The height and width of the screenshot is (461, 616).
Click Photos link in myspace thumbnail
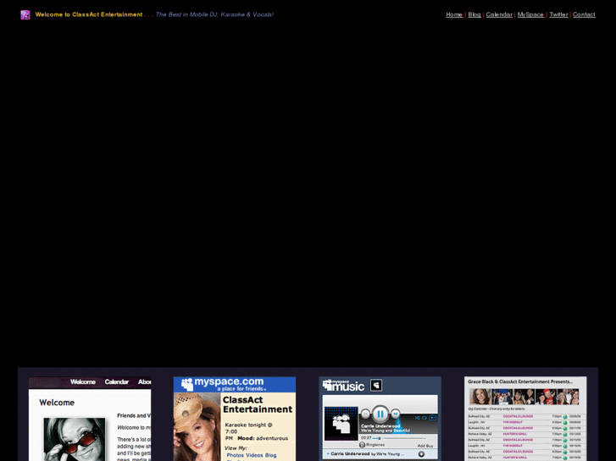[x=236, y=455]
